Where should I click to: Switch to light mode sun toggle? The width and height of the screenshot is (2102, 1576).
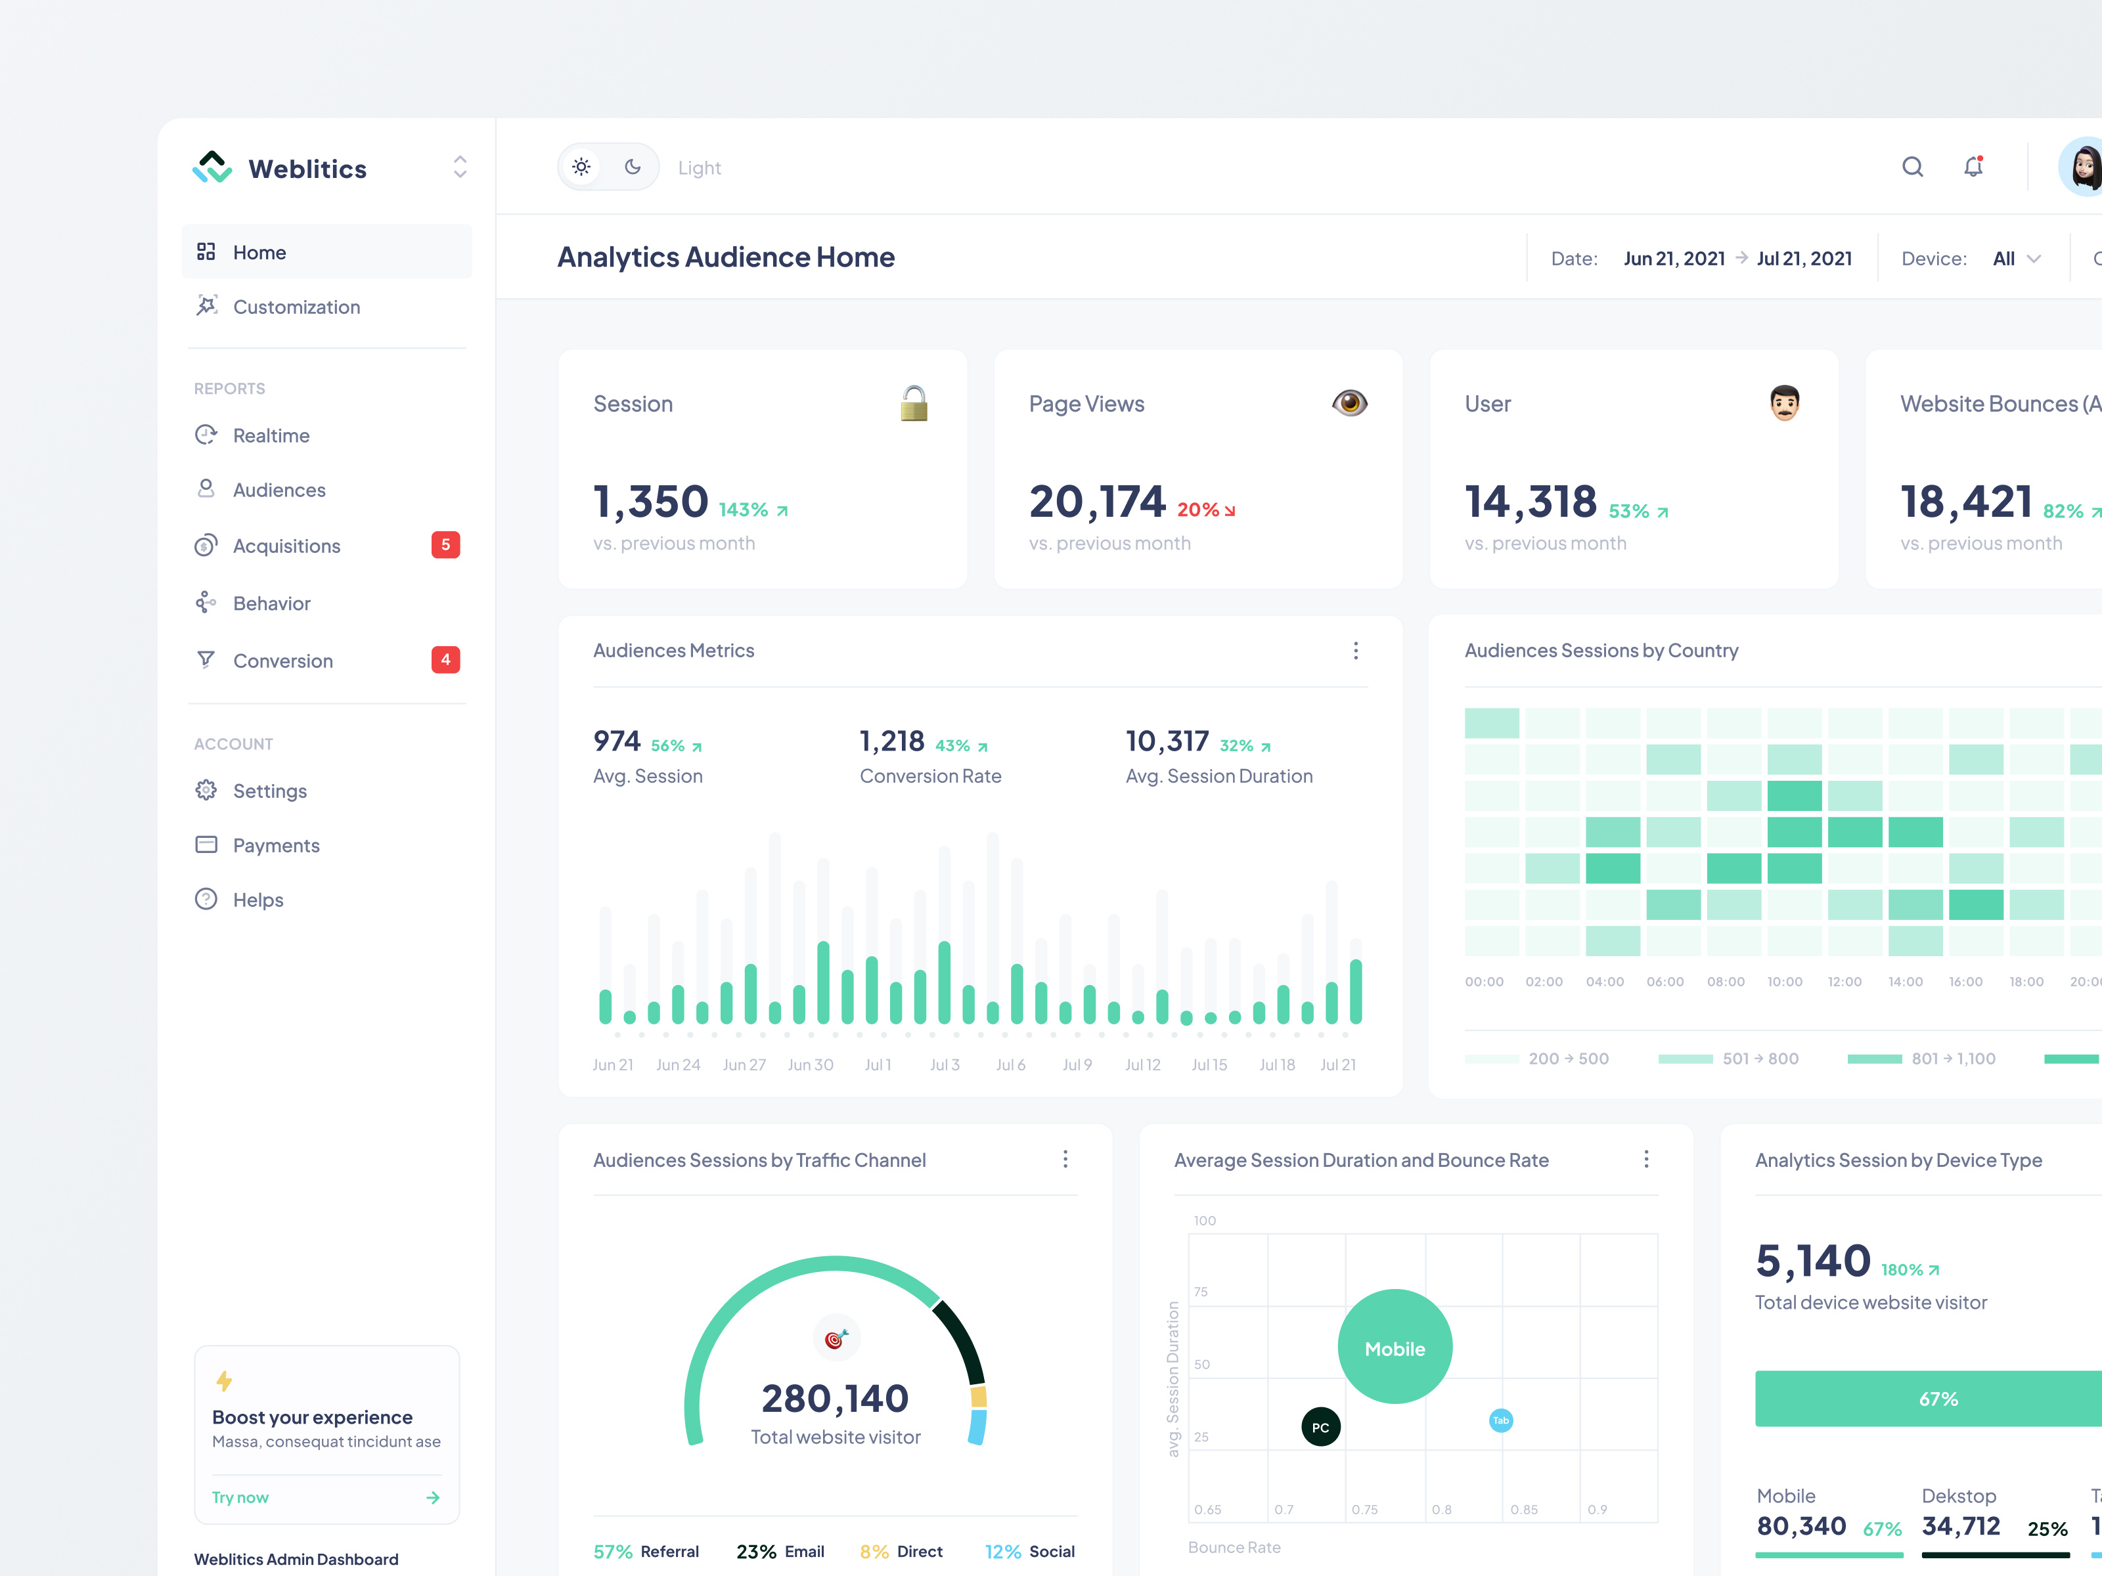pos(581,167)
